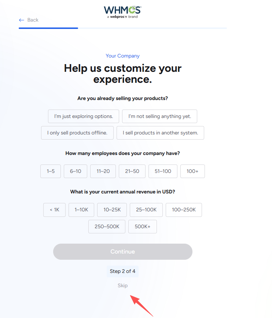Click the Continue button

123,252
